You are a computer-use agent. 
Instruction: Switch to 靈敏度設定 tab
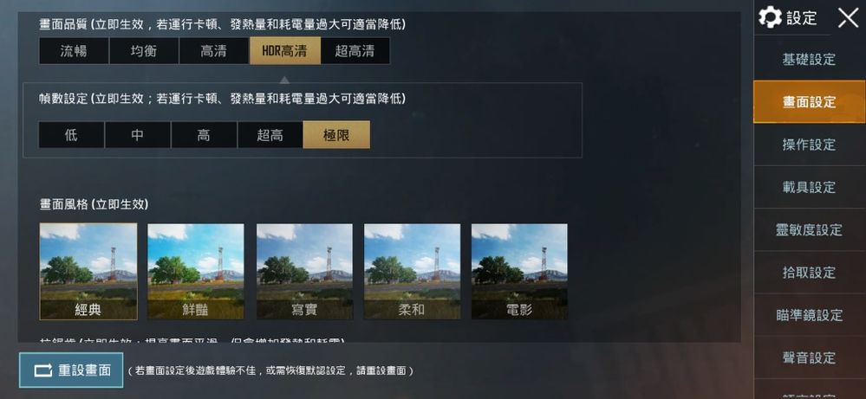(809, 230)
